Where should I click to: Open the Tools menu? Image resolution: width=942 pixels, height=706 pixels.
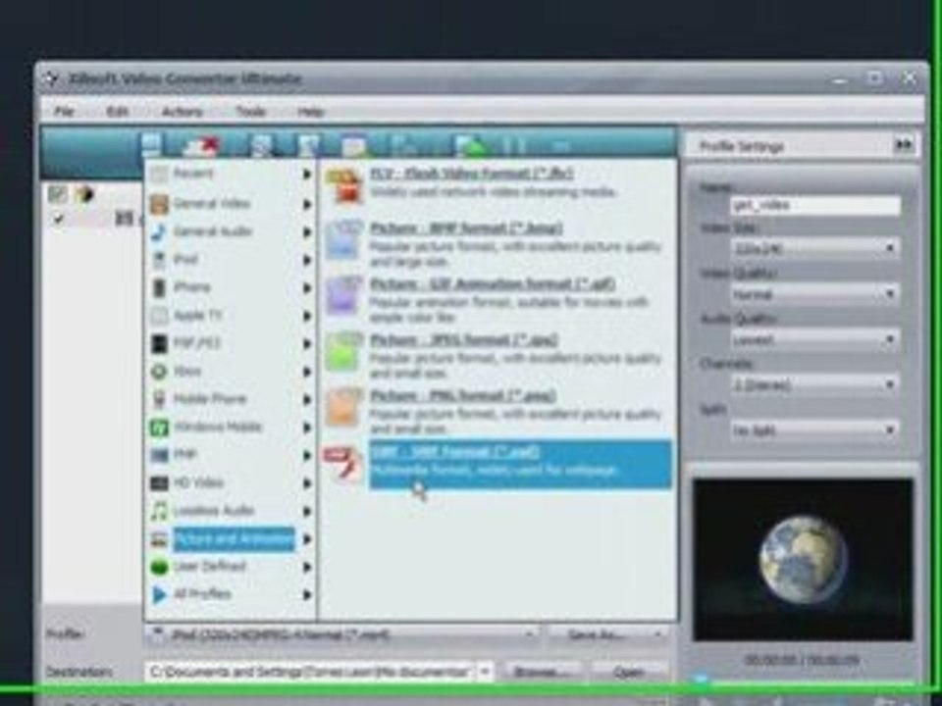(250, 112)
